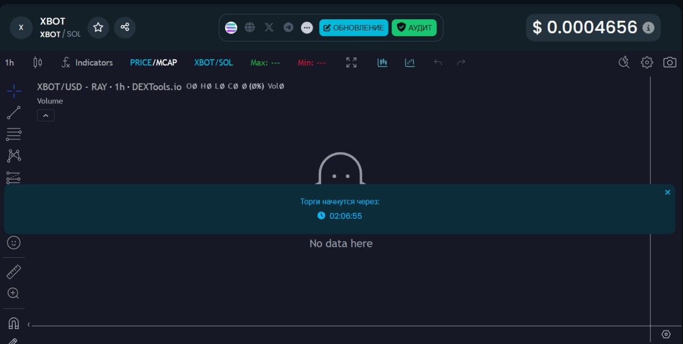
Task: Open the share options for XBOT
Action: (x=125, y=27)
